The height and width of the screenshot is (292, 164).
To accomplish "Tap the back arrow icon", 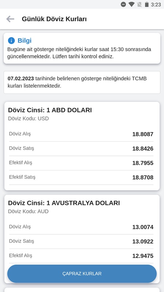I will click(x=10, y=19).
